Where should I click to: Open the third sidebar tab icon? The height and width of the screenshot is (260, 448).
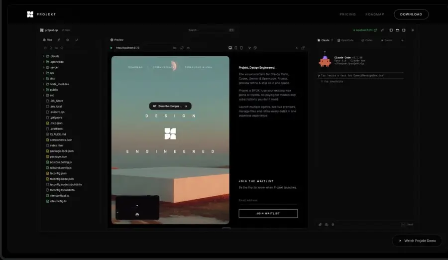(x=68, y=40)
